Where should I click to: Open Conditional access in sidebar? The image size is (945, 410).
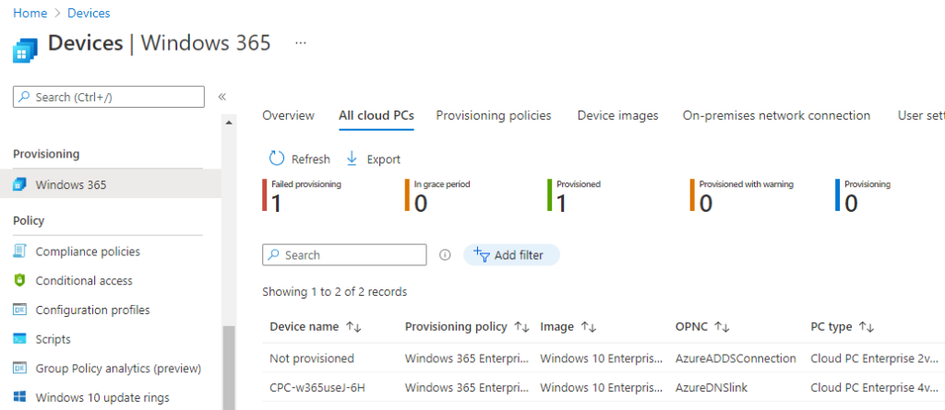[x=84, y=281]
